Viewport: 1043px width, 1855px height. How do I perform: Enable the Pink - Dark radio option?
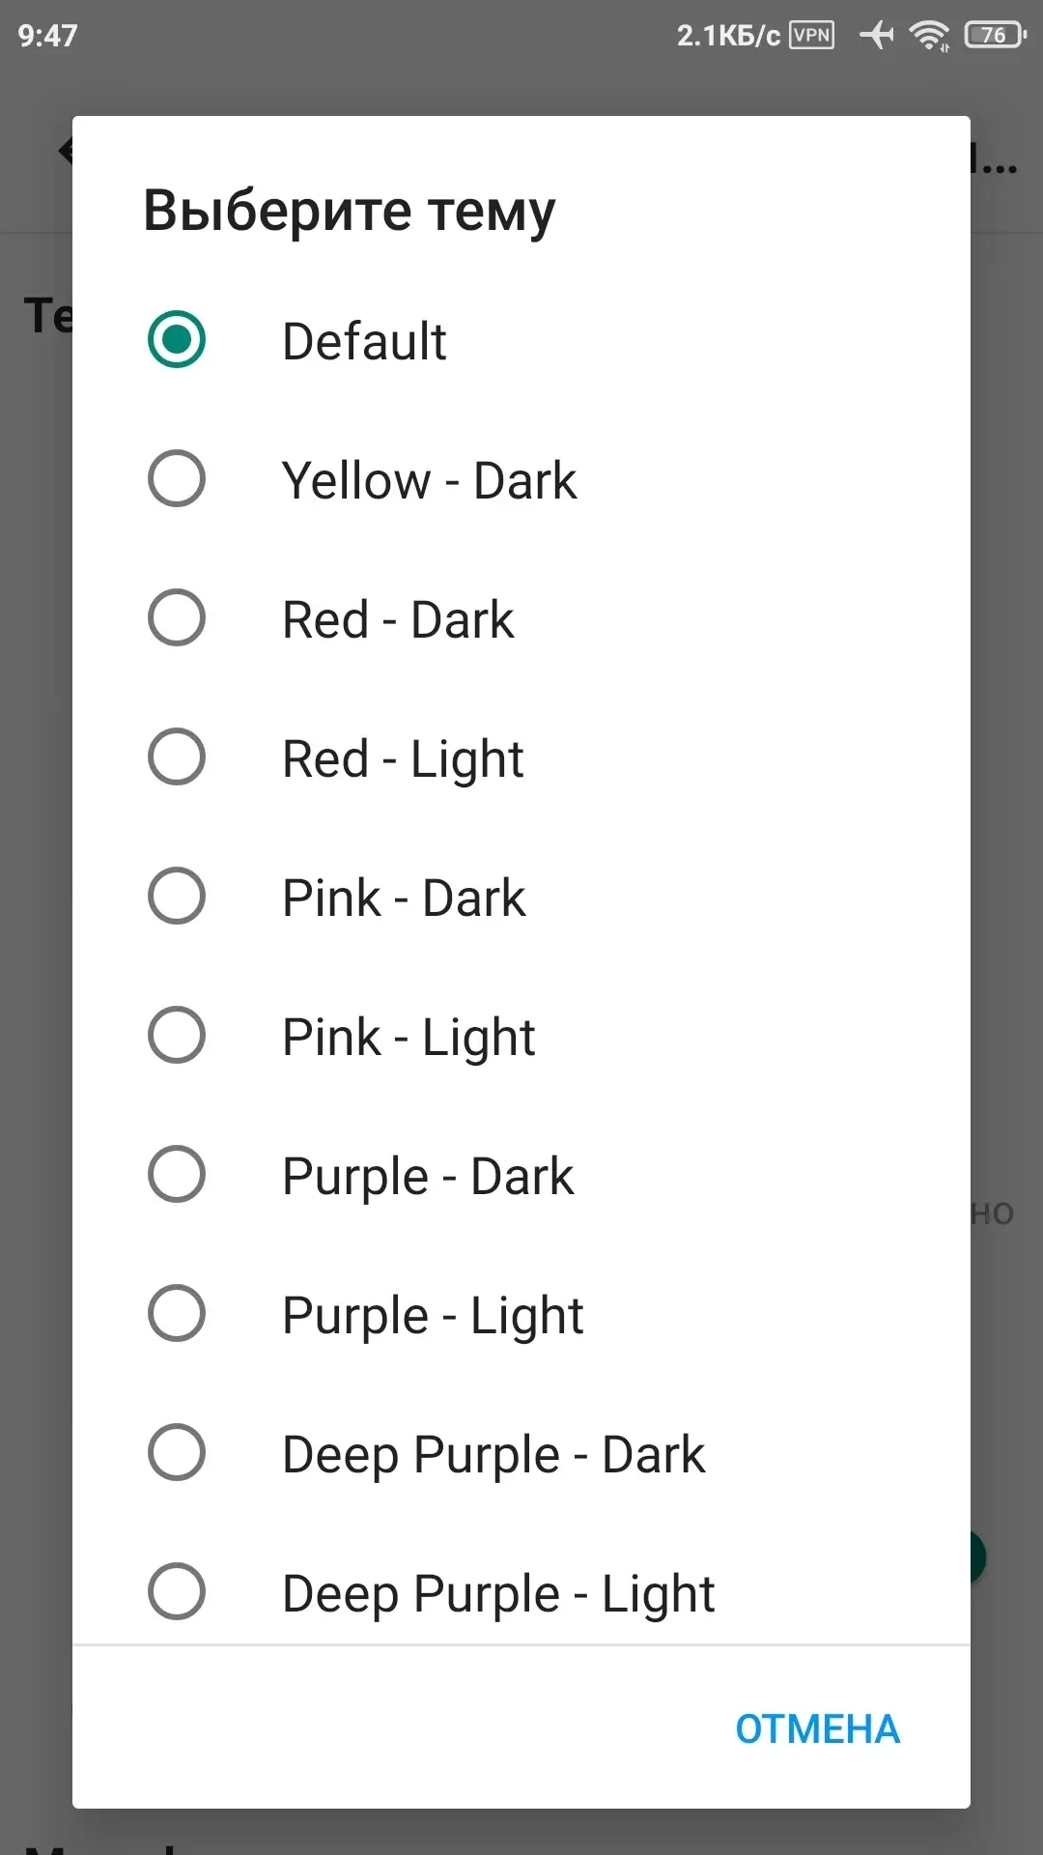pyautogui.click(x=177, y=897)
